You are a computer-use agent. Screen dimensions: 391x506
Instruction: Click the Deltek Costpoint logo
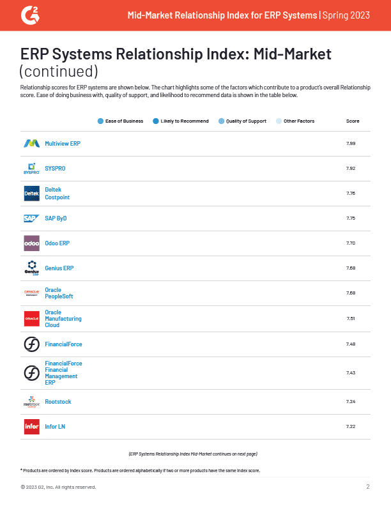pyautogui.click(x=31, y=193)
